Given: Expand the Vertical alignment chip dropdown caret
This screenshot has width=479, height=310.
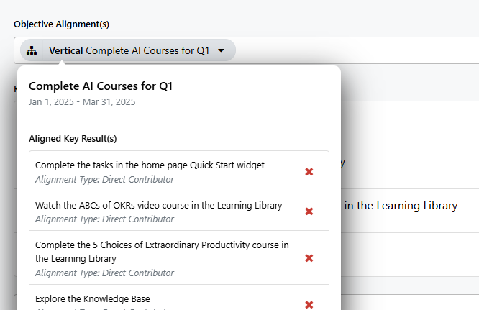Looking at the screenshot, I should pos(222,50).
